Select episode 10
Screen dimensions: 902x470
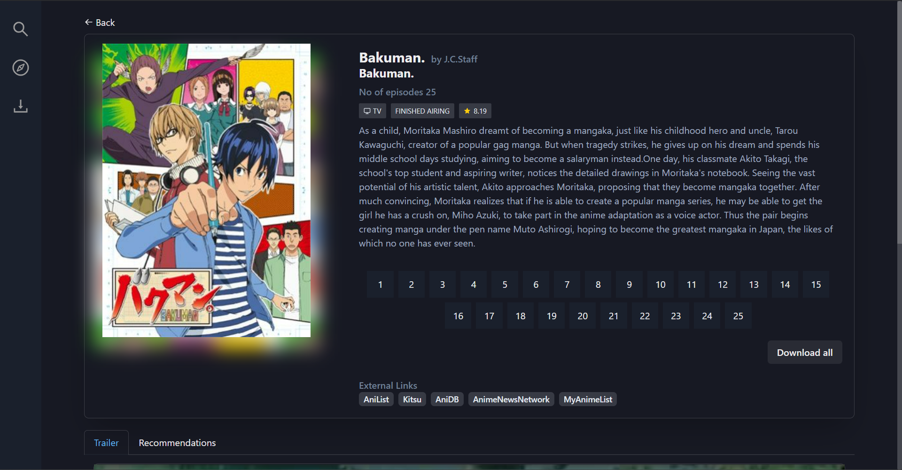[x=661, y=284]
